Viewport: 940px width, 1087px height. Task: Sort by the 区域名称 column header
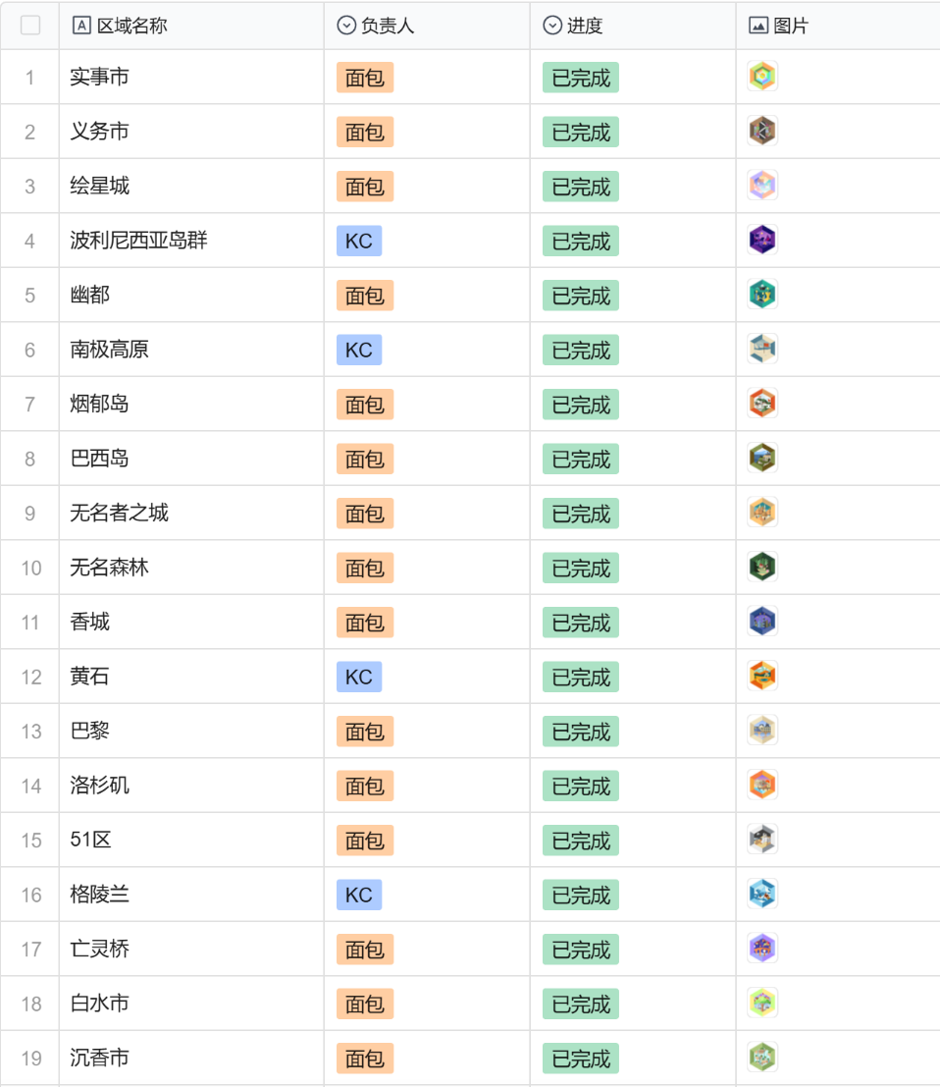(132, 26)
